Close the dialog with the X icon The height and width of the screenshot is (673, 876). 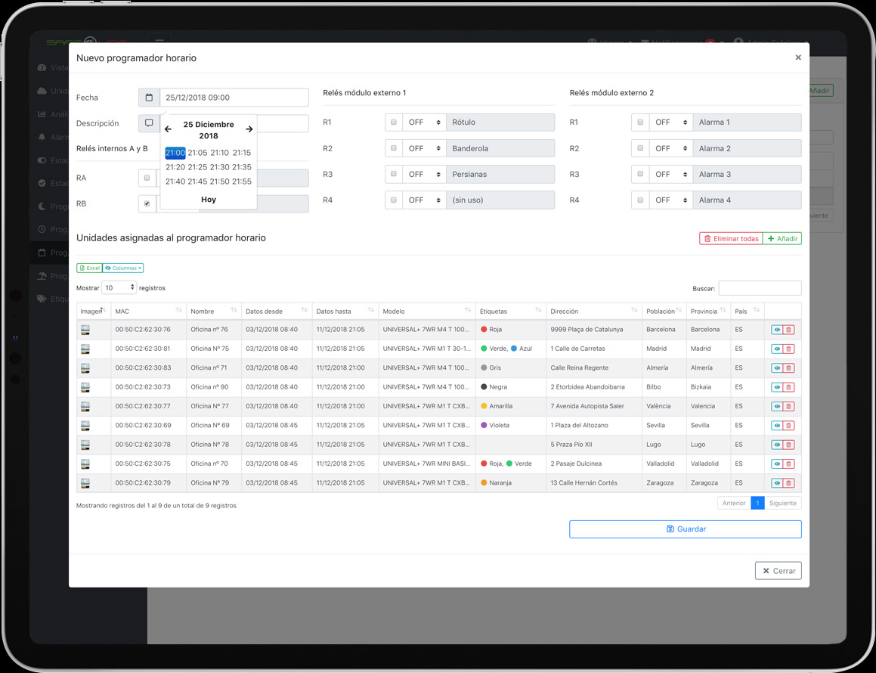(x=798, y=57)
